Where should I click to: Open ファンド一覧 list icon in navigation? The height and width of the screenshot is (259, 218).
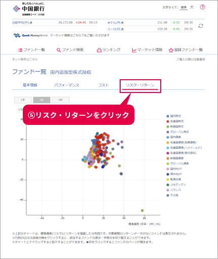[x=20, y=50]
